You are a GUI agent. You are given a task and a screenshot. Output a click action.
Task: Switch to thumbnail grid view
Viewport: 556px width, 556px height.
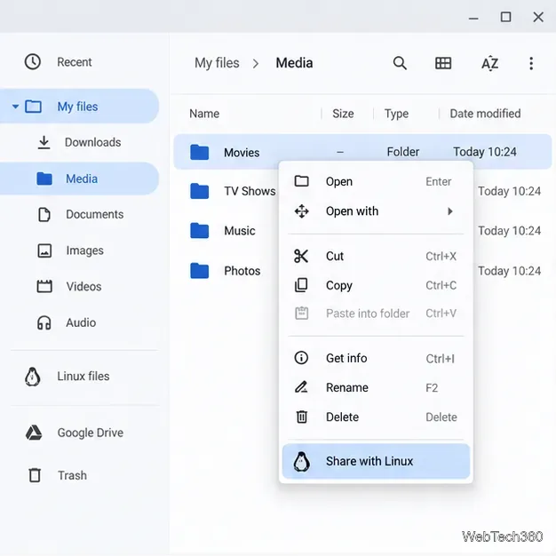(x=443, y=63)
